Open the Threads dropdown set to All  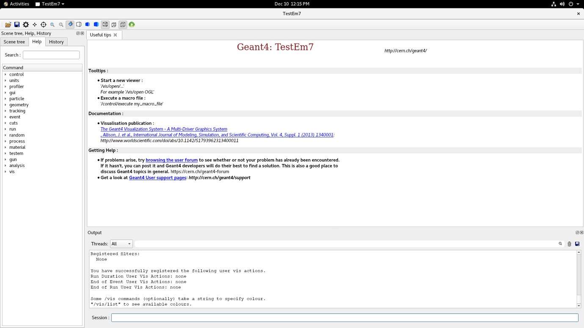coord(121,244)
